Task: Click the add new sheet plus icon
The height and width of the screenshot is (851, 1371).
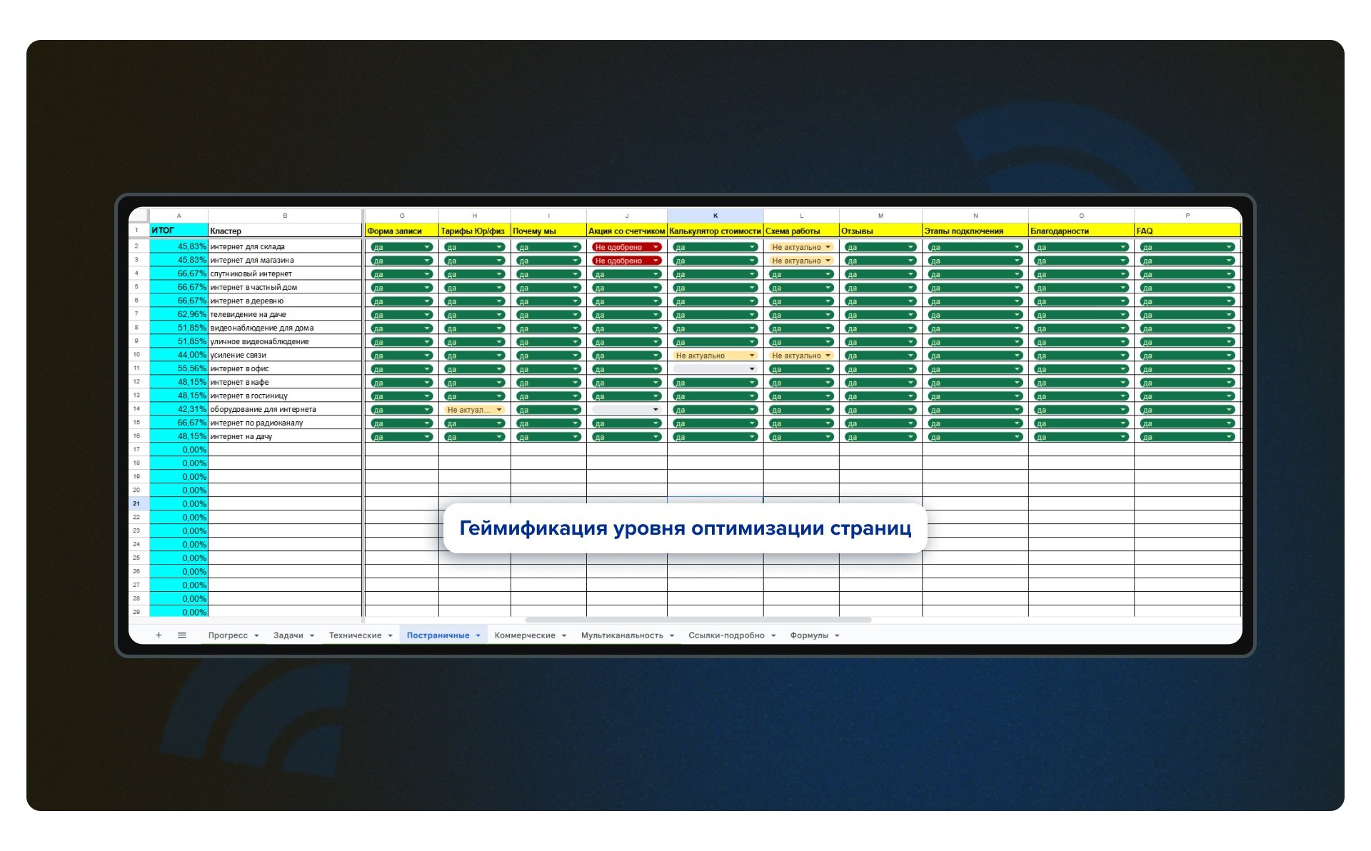Action: click(x=159, y=635)
